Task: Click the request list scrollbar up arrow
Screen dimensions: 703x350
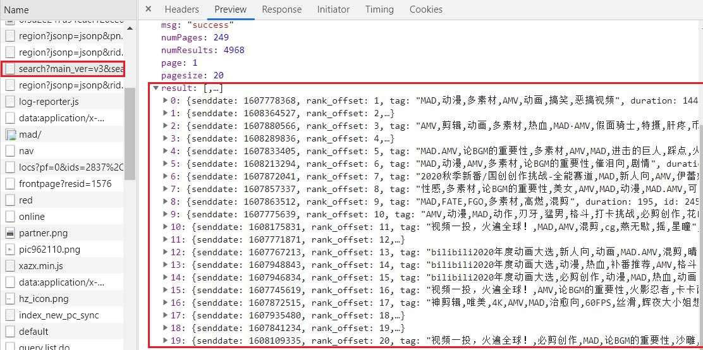Action: [x=130, y=28]
